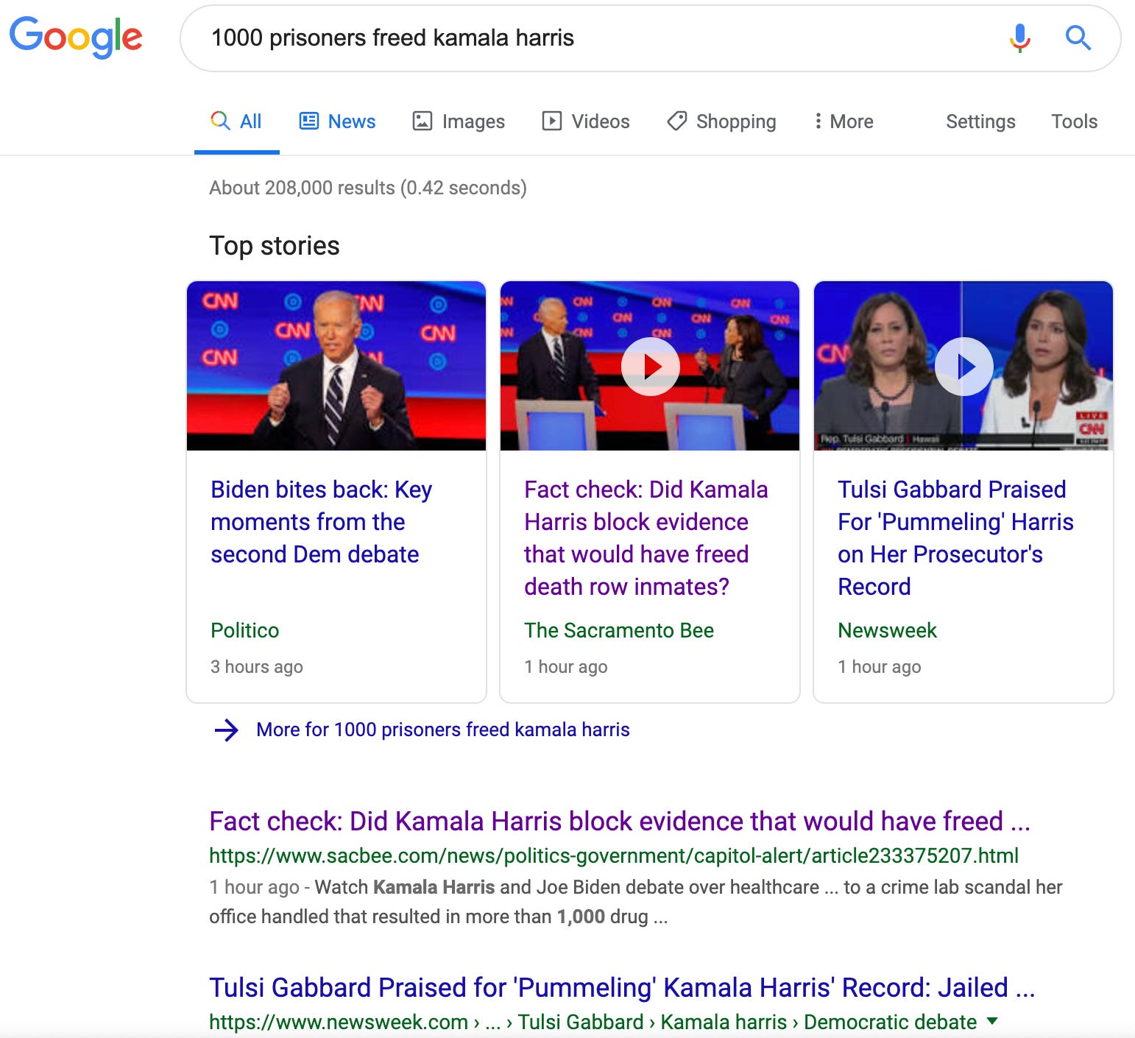
Task: Play the Biden and Harris debate video
Action: point(650,366)
